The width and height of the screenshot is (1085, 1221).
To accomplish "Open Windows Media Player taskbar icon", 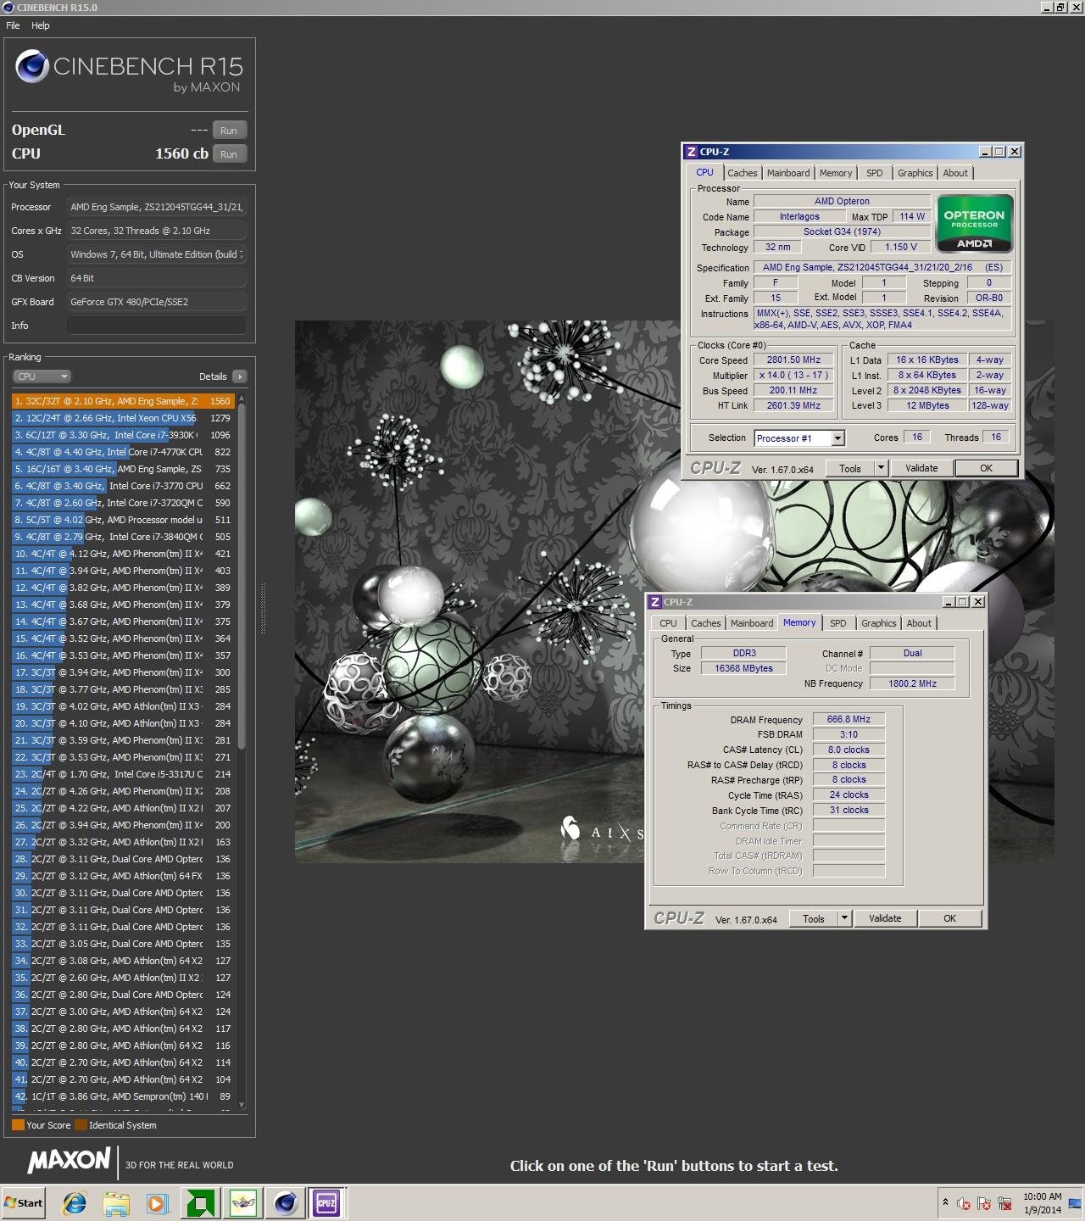I will 157,1202.
